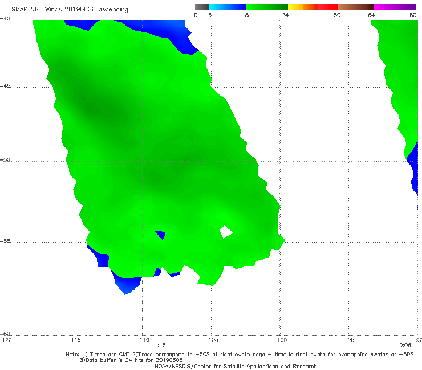Image resolution: width=422 pixels, height=370 pixels.
Task: Click the swath time label "0:06"
Action: (405, 346)
